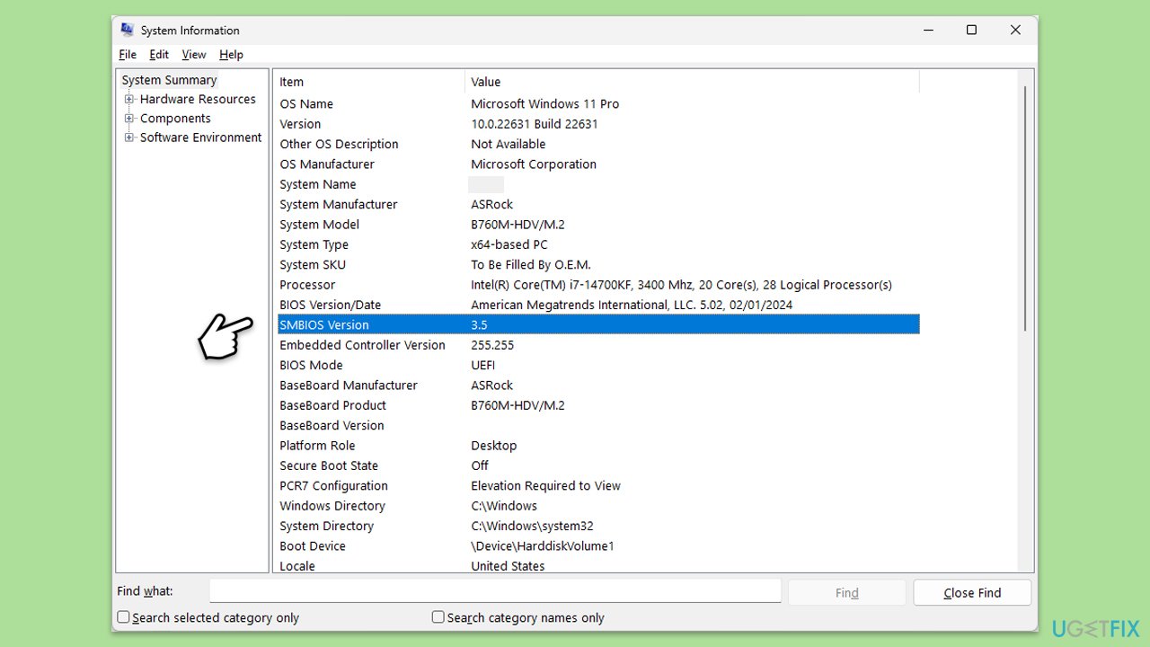Select the System SKU row

point(598,264)
